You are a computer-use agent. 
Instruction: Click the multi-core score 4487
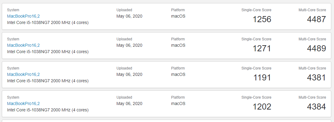pyautogui.click(x=316, y=19)
